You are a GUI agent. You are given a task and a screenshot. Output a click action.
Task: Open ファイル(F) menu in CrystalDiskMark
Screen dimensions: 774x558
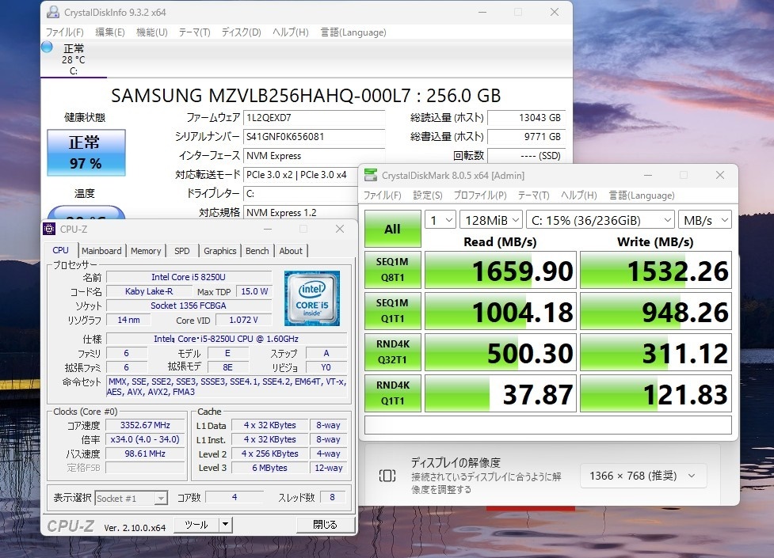point(383,195)
